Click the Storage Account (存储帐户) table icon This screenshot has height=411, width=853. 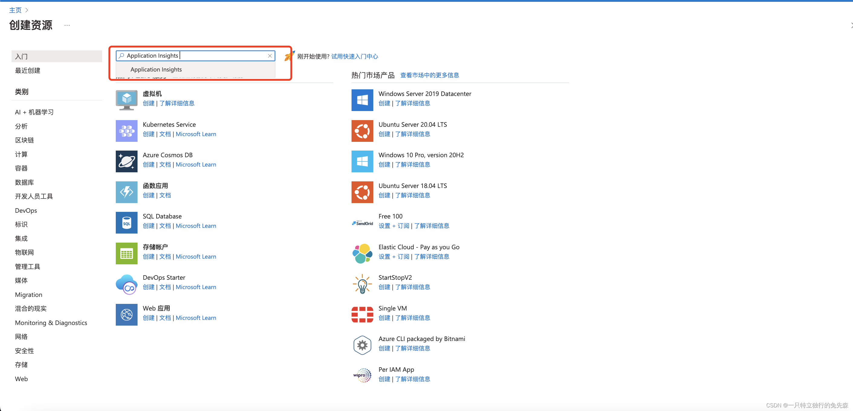point(126,253)
